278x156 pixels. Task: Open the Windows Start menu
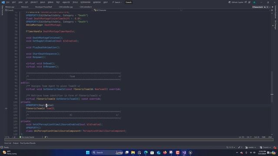point(88,153)
